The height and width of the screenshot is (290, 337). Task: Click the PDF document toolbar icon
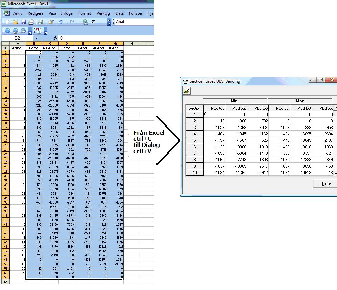pyautogui.click(x=39, y=31)
